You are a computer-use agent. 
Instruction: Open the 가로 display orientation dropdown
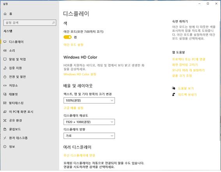coord(89,136)
